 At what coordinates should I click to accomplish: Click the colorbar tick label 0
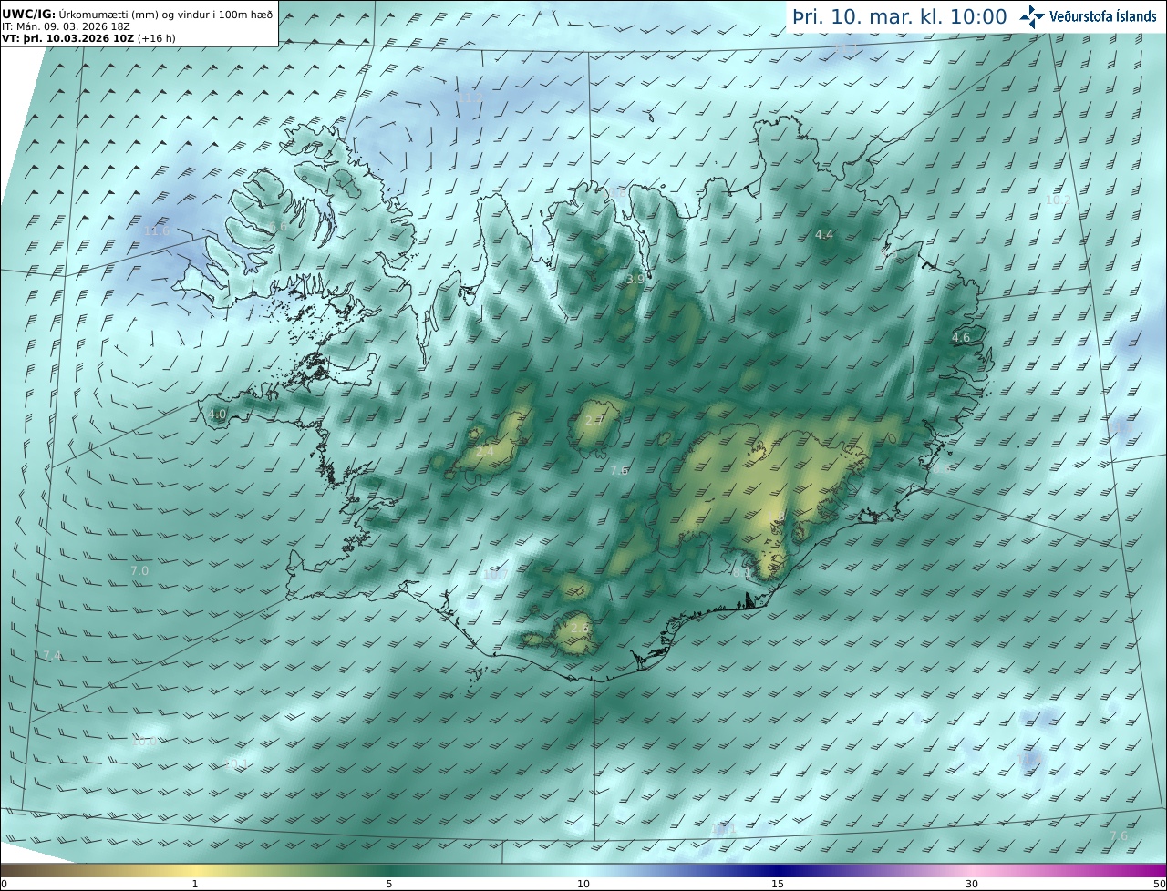point(4,884)
